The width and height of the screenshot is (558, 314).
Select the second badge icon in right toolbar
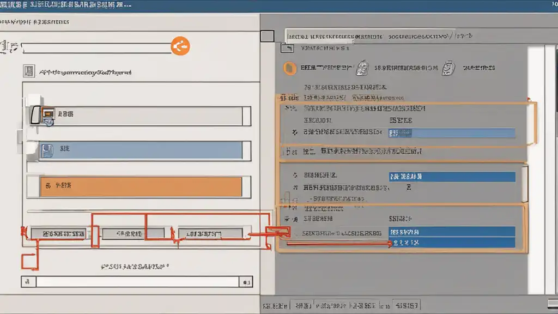(448, 68)
